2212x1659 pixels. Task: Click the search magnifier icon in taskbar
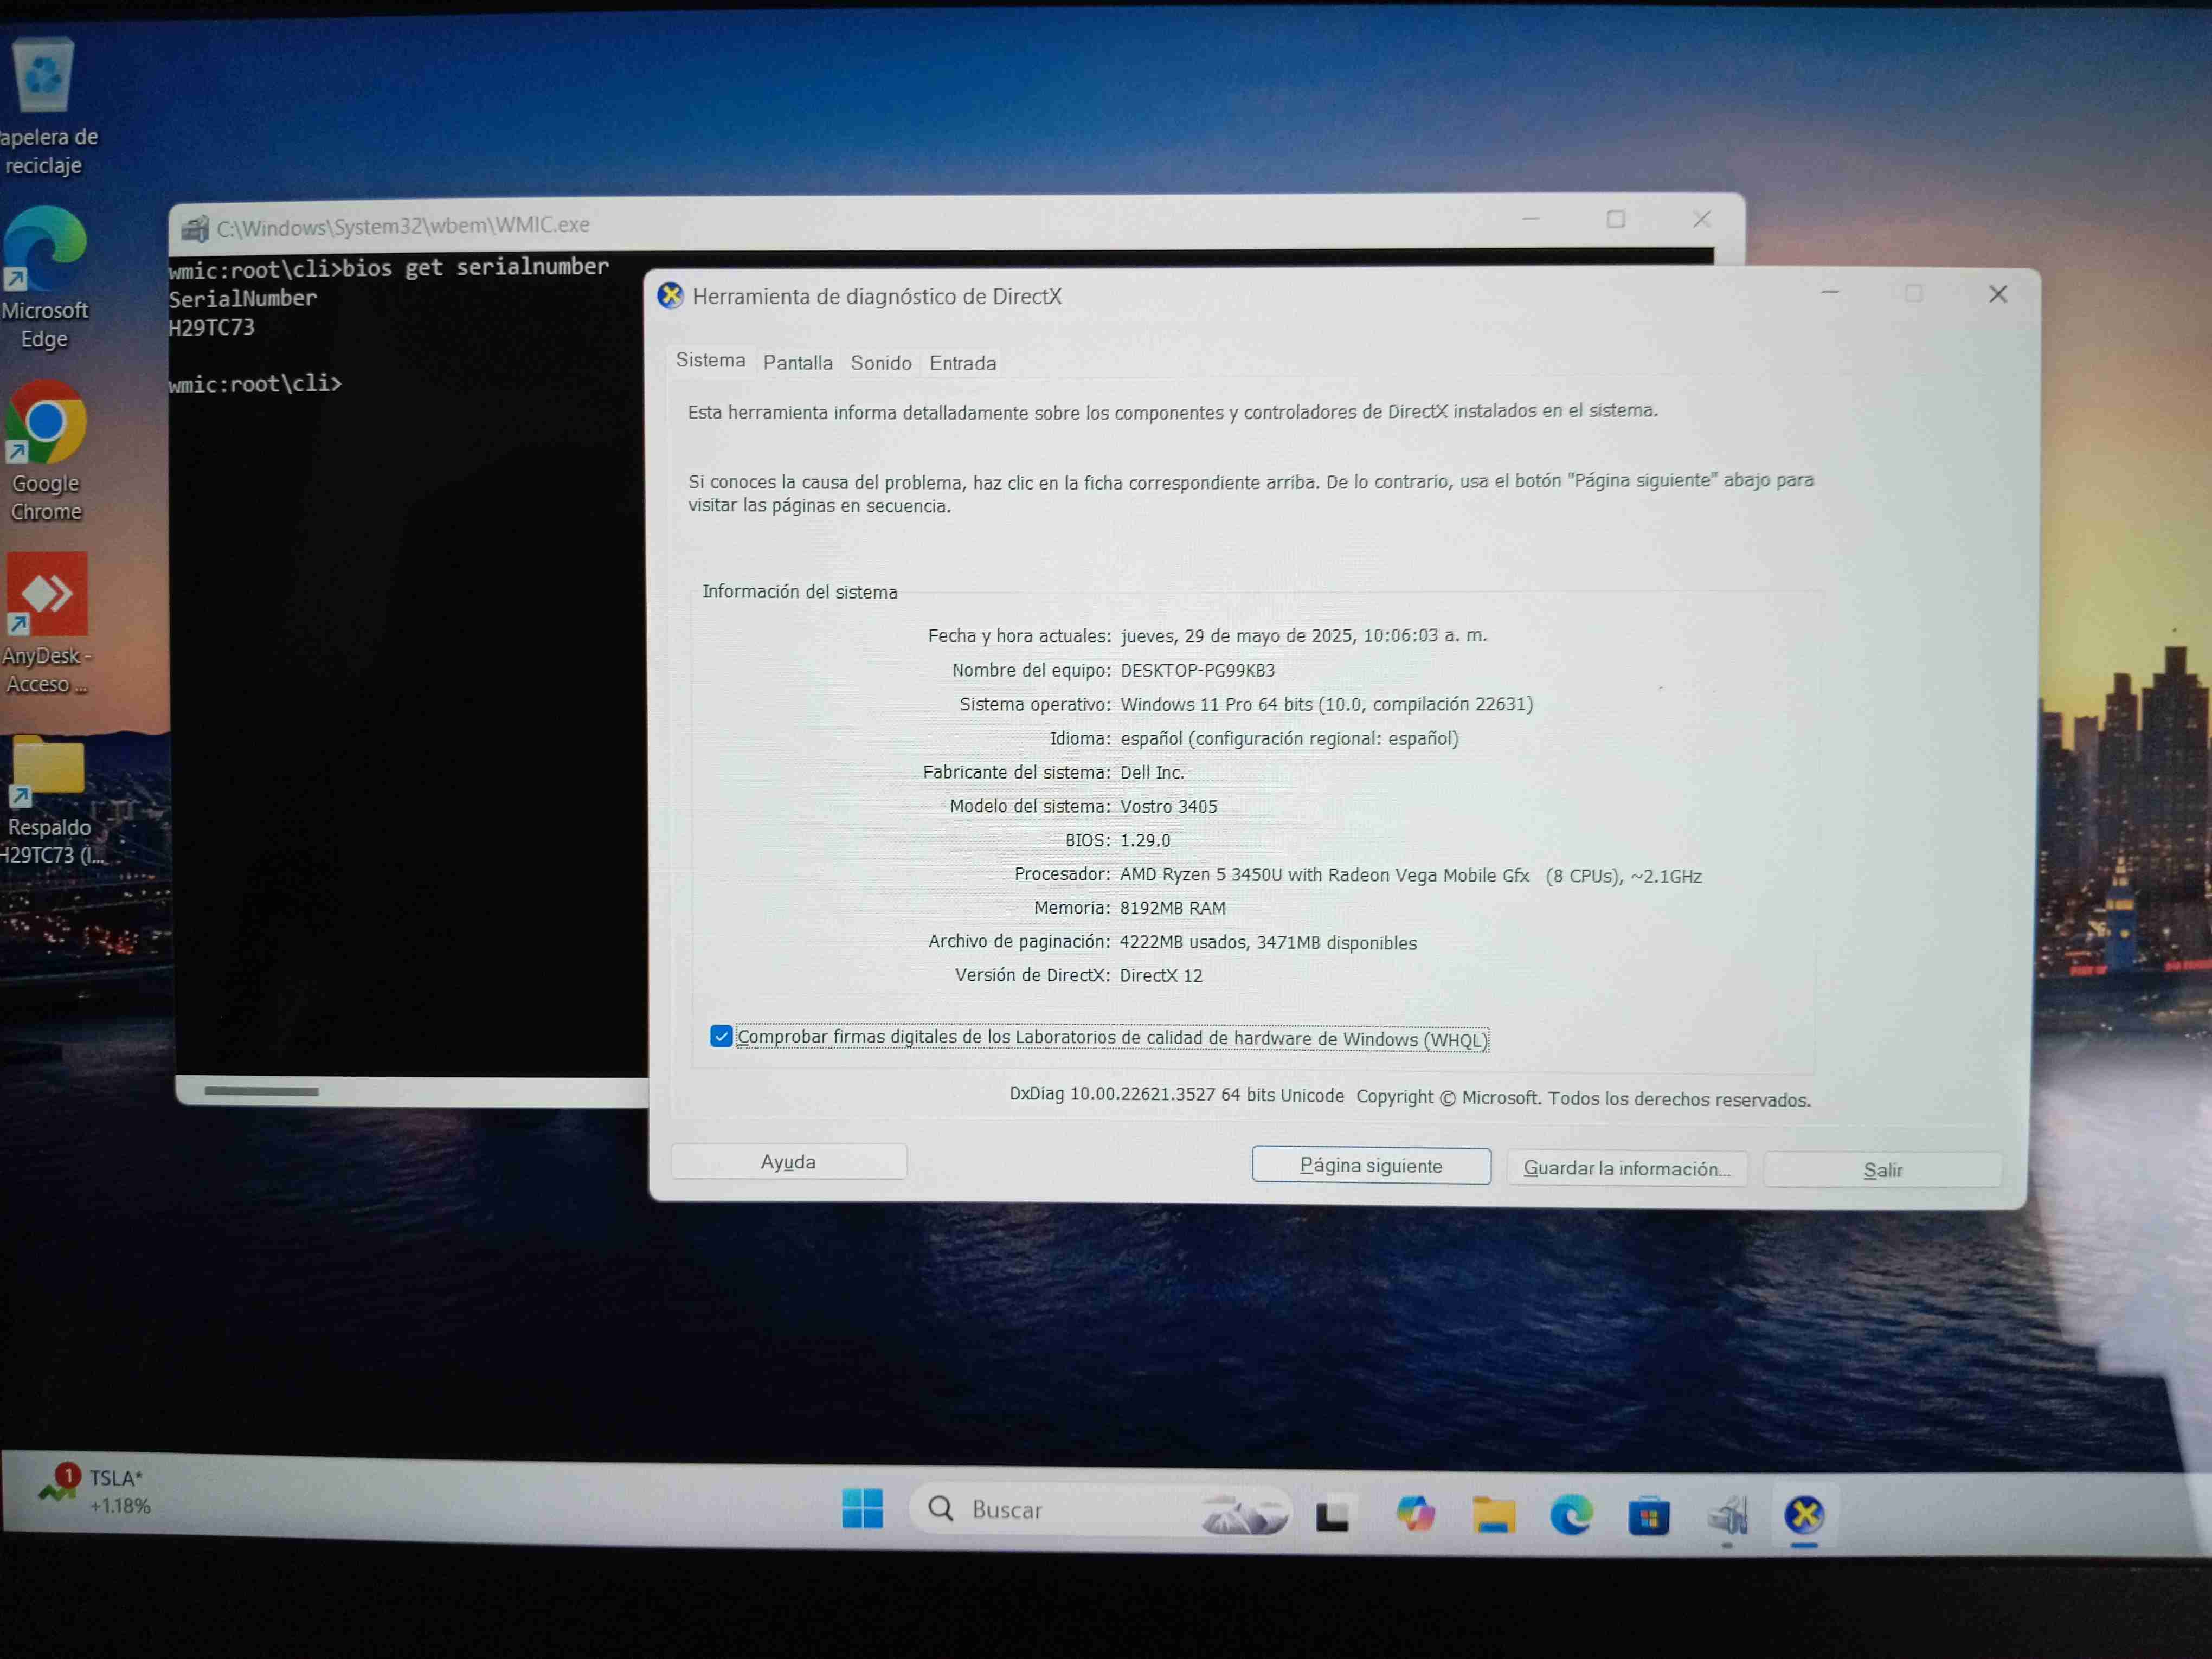[940, 1508]
